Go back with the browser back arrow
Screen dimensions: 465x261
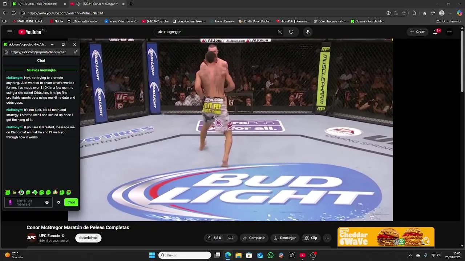coord(5,13)
